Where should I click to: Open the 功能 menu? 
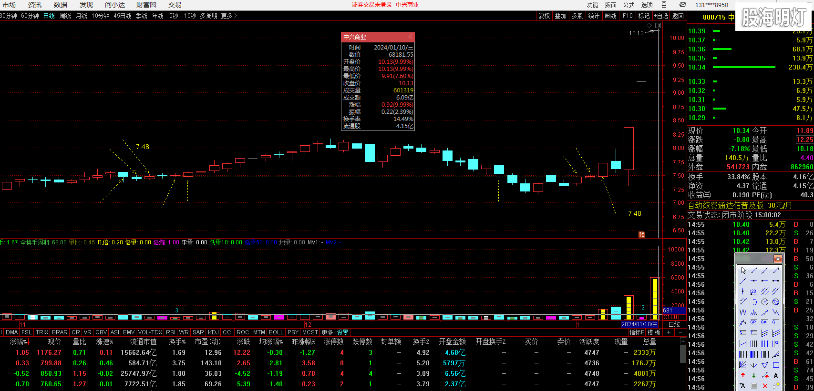coord(593,5)
